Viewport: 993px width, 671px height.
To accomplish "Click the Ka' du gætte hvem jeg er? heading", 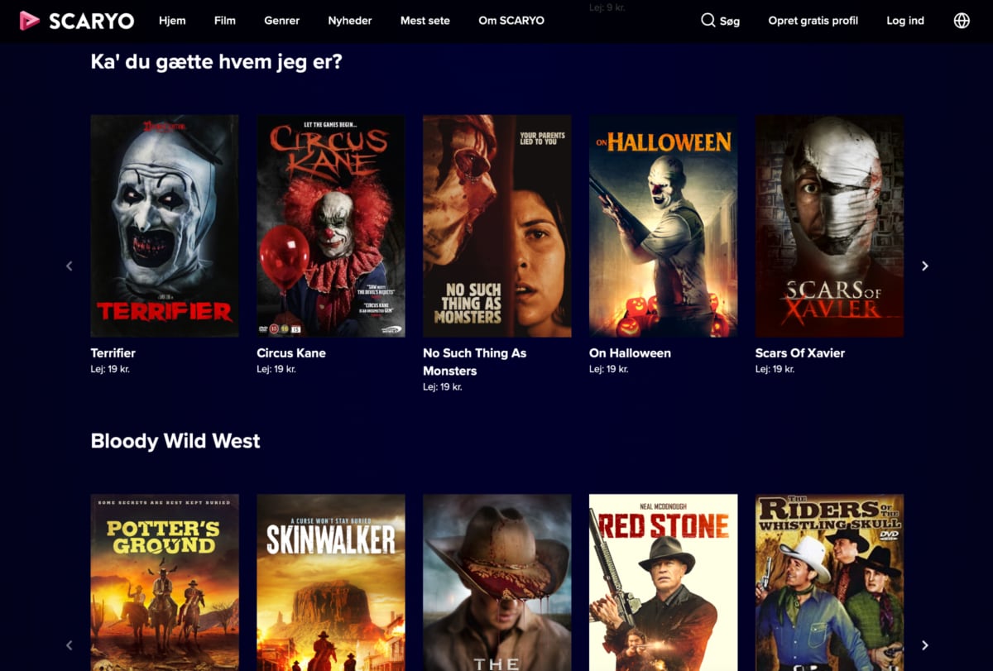I will (x=216, y=62).
